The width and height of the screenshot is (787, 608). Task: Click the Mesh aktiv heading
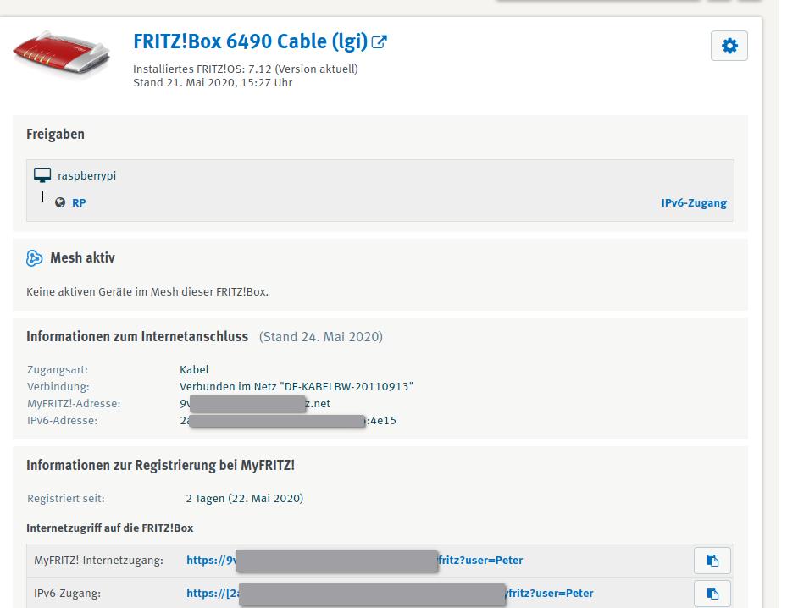(x=82, y=258)
